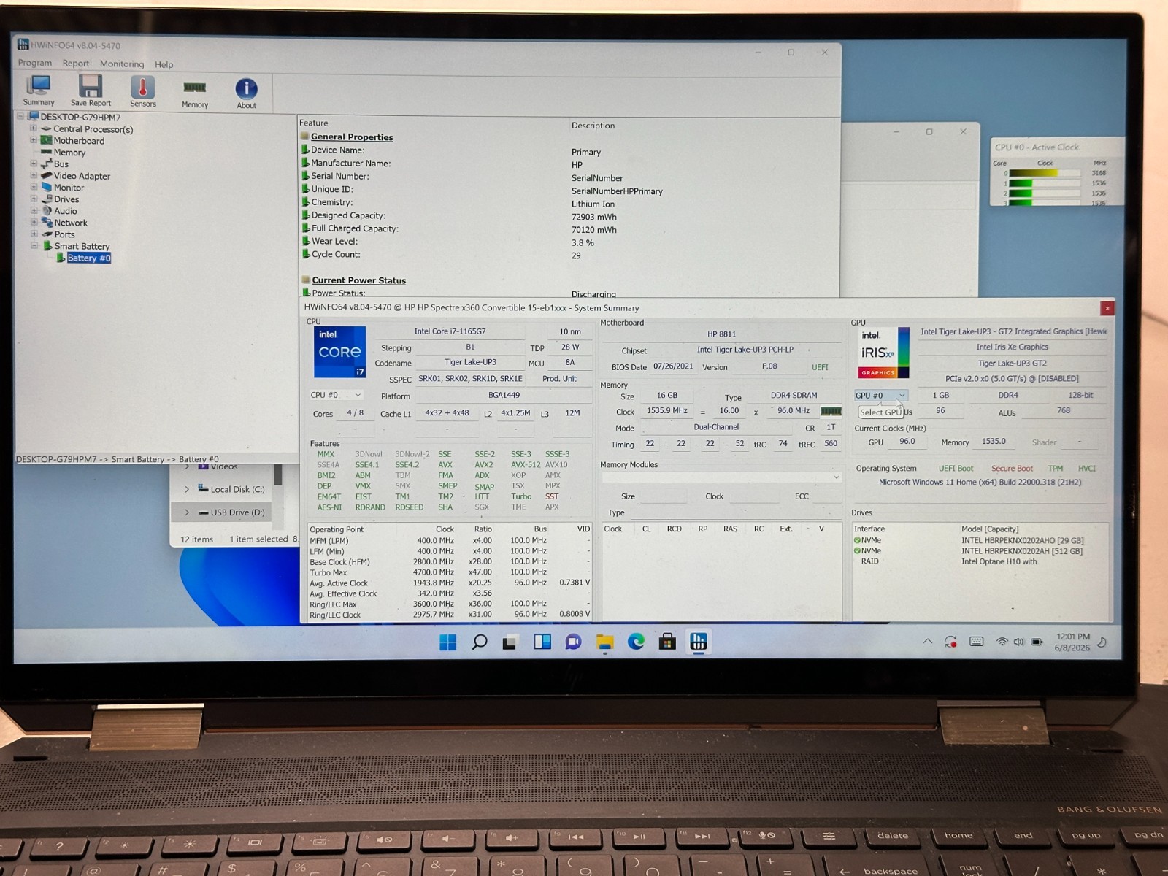
Task: Open the battery tray icon
Action: click(x=1037, y=642)
